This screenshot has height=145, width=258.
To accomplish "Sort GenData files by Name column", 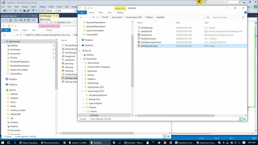I will pyautogui.click(x=140, y=23).
